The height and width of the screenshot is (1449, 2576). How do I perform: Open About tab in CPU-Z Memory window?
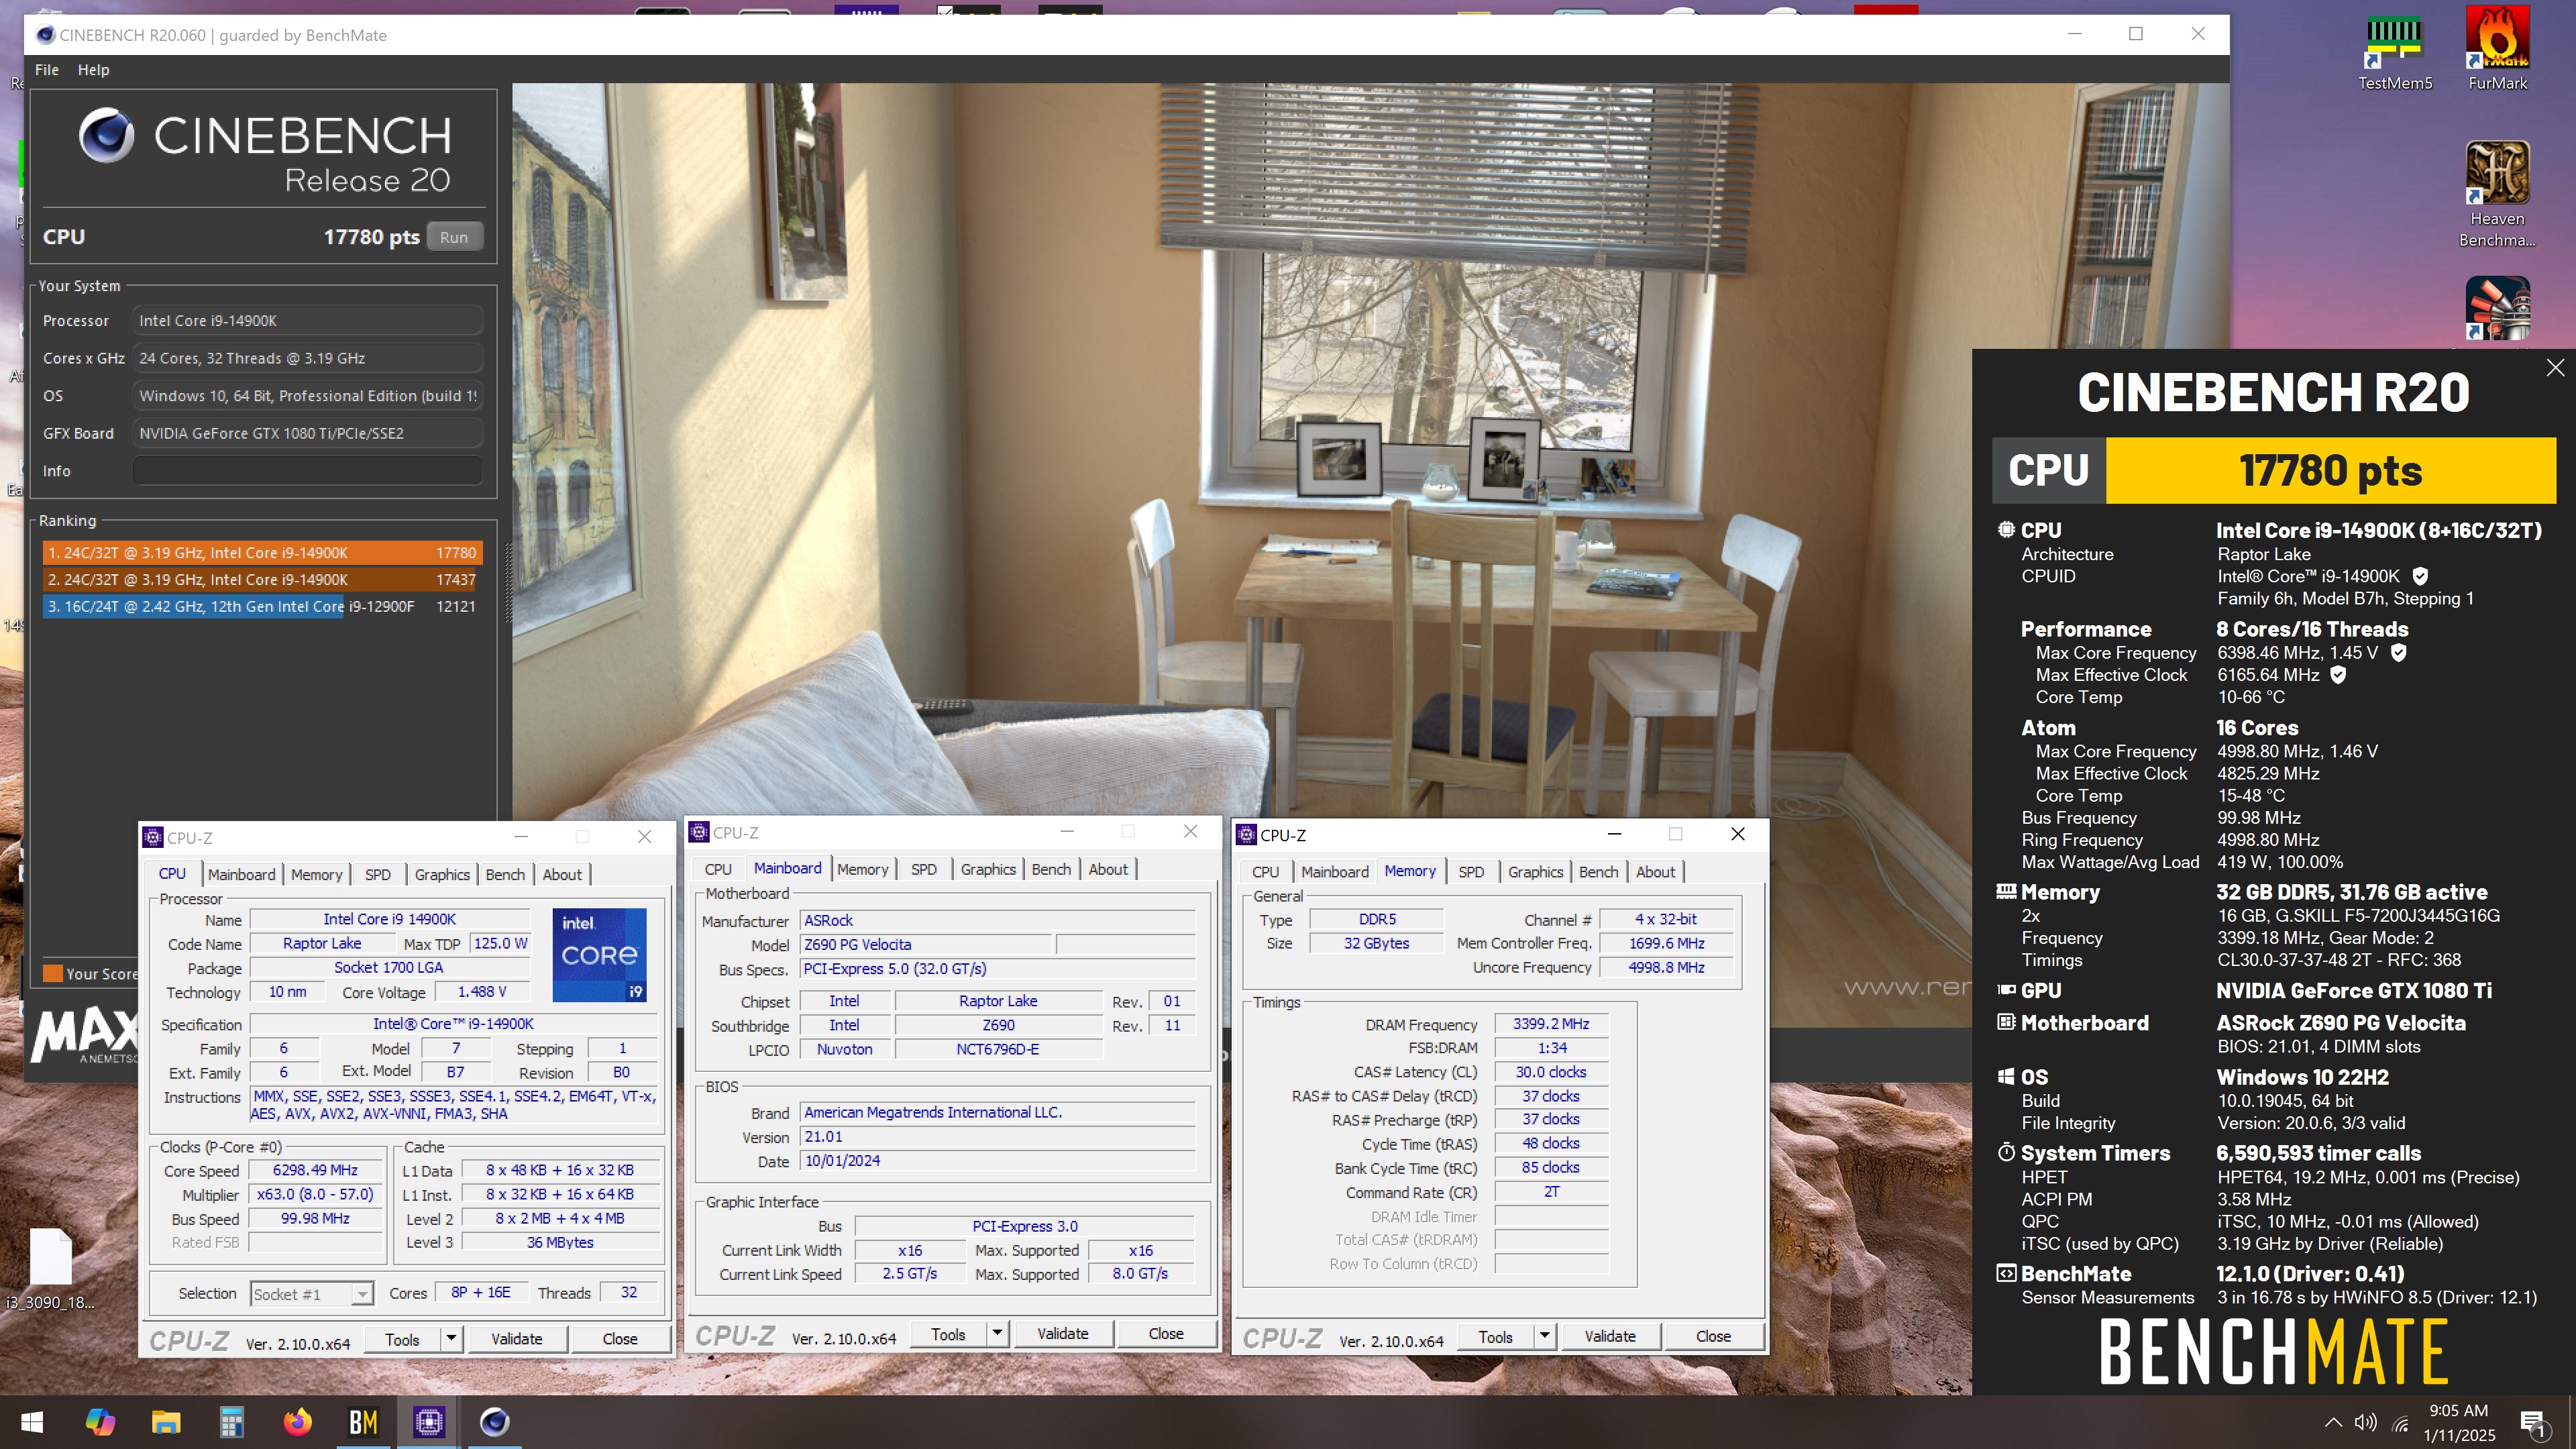(x=1655, y=872)
